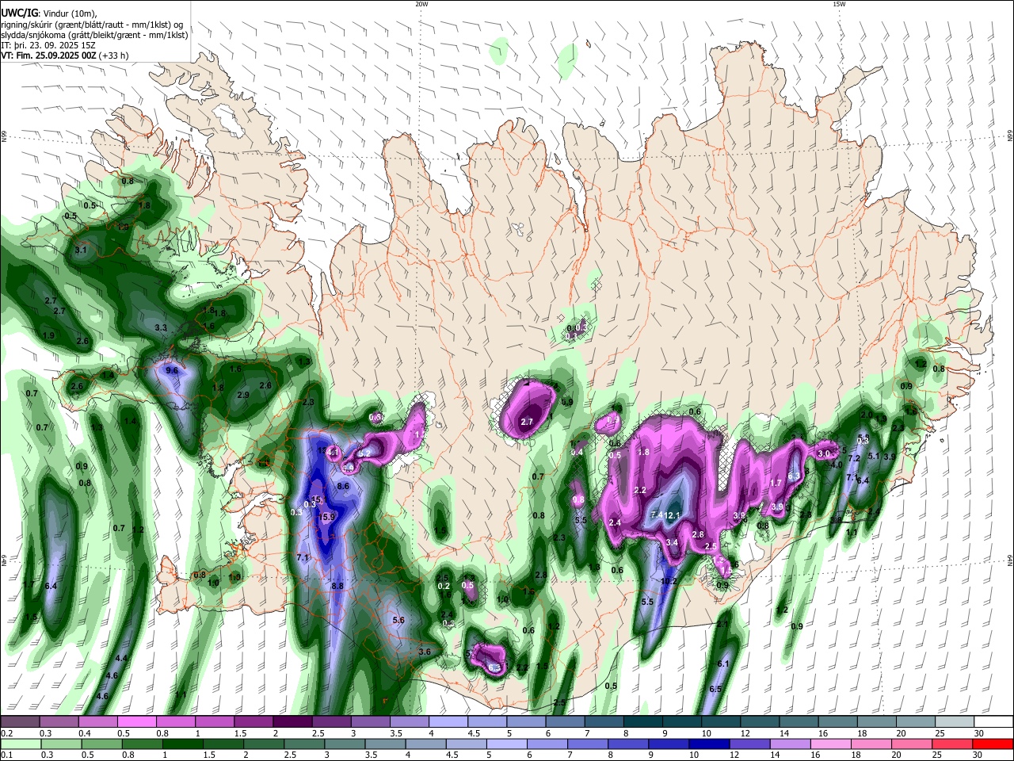Viewport: 1014px width, 761px height.
Task: Select the lavender 3.5 snow-scale swatch
Action: [410, 721]
